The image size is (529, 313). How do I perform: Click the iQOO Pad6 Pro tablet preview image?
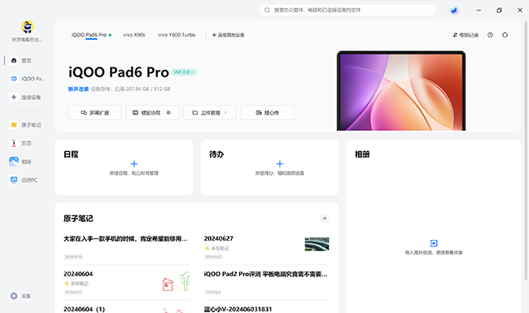click(x=401, y=91)
